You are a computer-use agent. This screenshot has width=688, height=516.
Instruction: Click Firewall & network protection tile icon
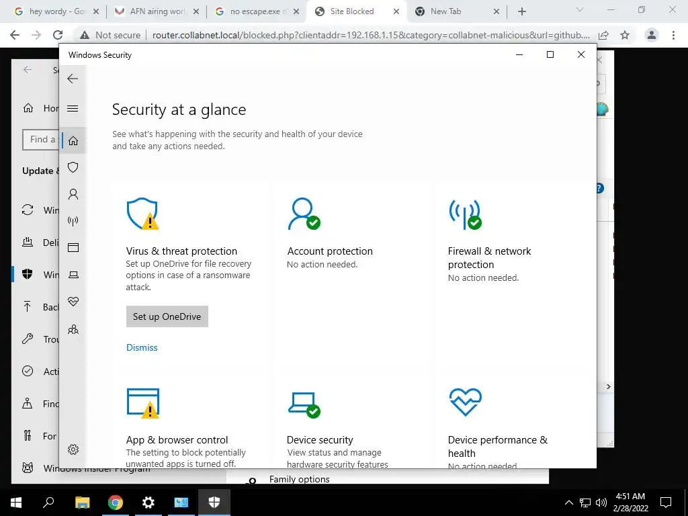[465, 214]
